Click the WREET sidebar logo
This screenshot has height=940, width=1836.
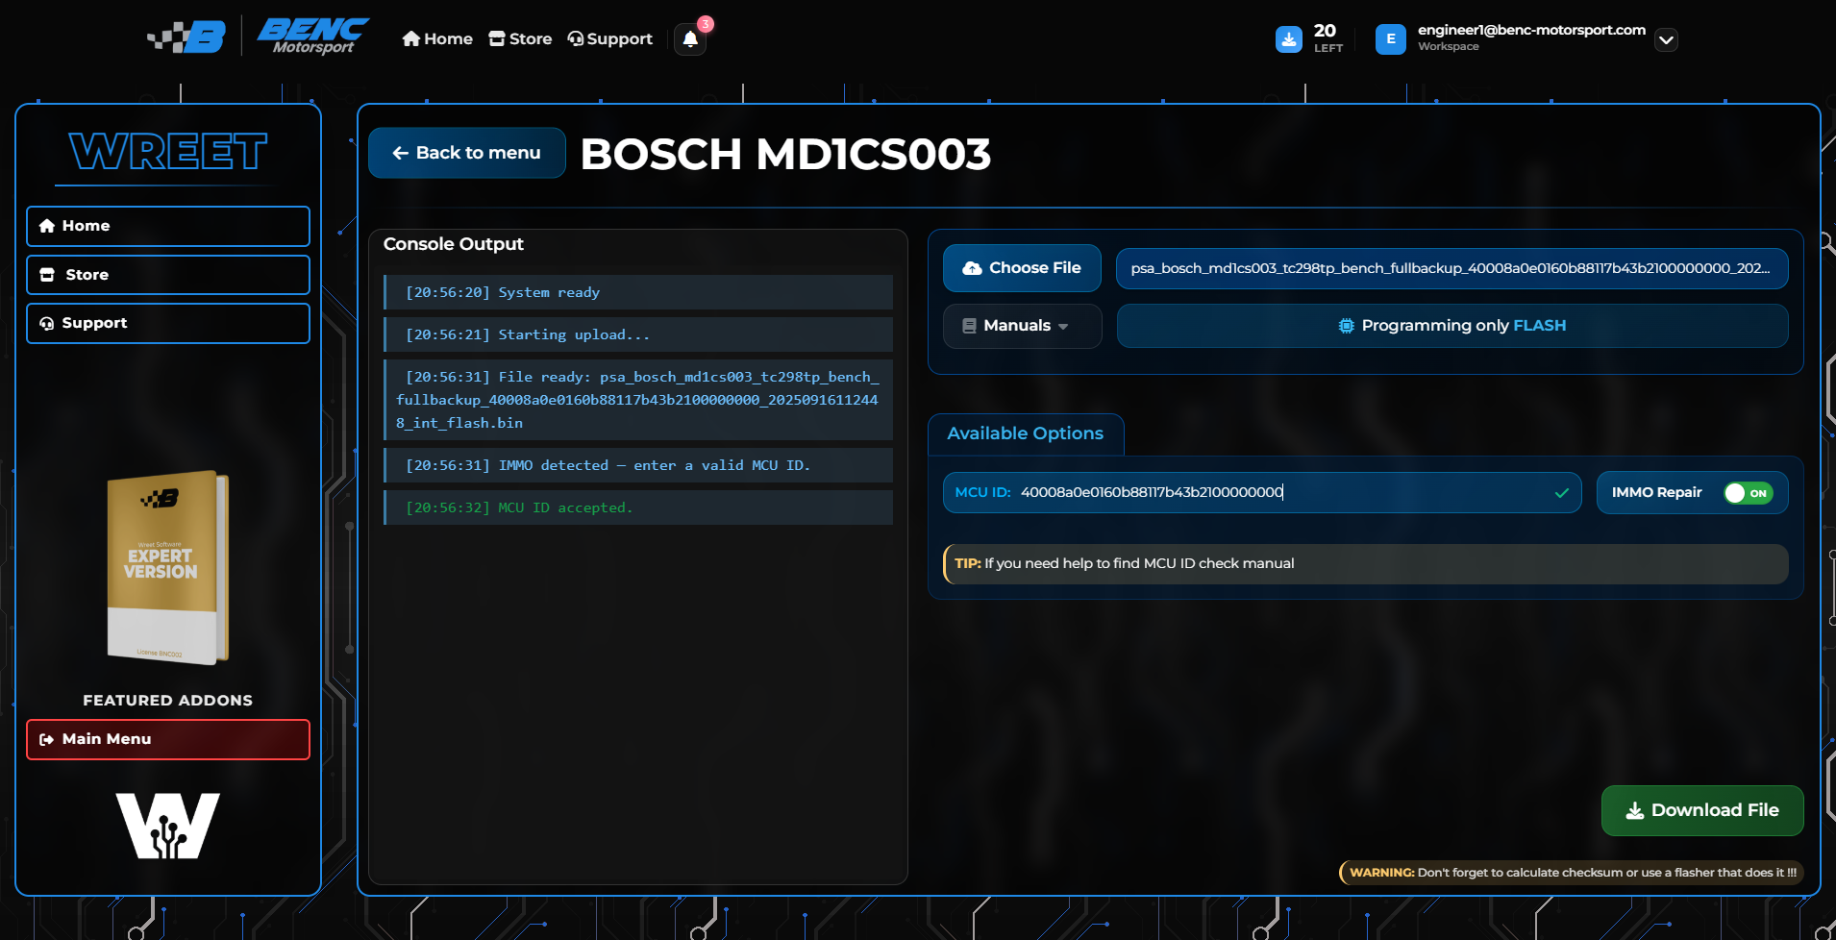[168, 152]
